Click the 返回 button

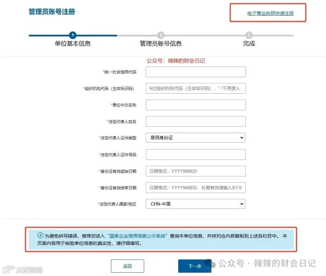tap(128, 266)
